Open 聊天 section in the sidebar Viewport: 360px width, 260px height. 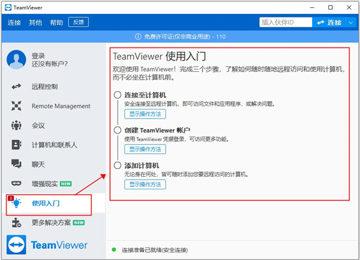tap(38, 164)
